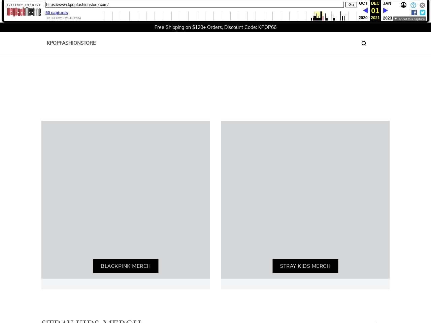Open BLACKPINK MERCH collection

(126, 266)
